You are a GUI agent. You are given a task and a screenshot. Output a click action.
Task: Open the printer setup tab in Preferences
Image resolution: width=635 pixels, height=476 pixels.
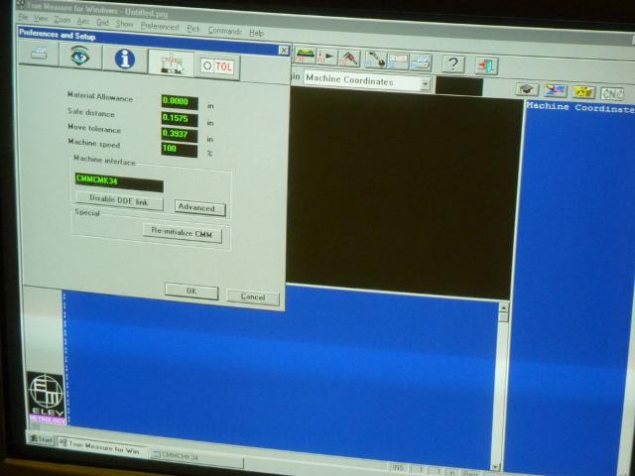(x=40, y=53)
